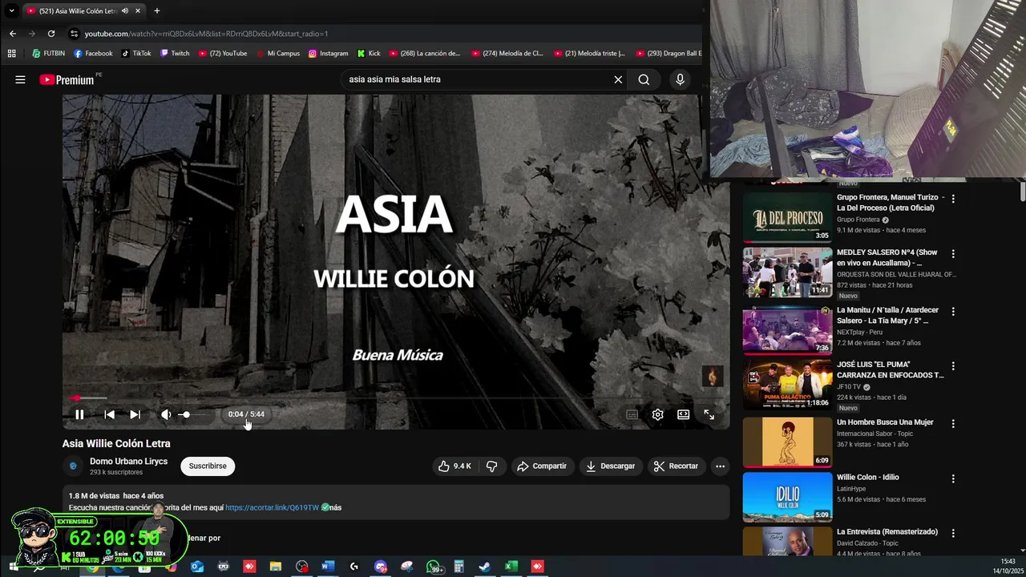Click the Descargar download button
This screenshot has height=577, width=1026.
pos(611,466)
